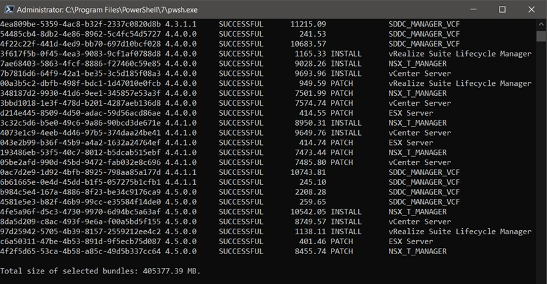Screen dimensions: 547x284
Task: Minimize the PowerShell window
Action: tap(474, 9)
